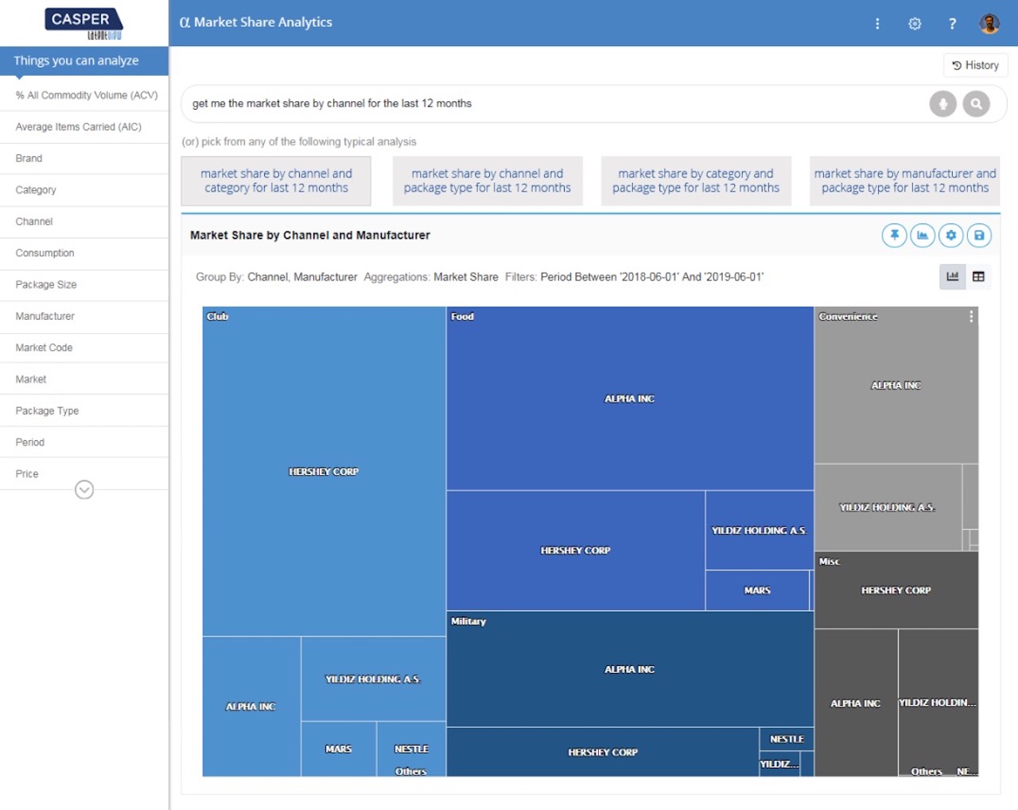
Task: Click the microphone icon in the search bar
Action: click(942, 103)
